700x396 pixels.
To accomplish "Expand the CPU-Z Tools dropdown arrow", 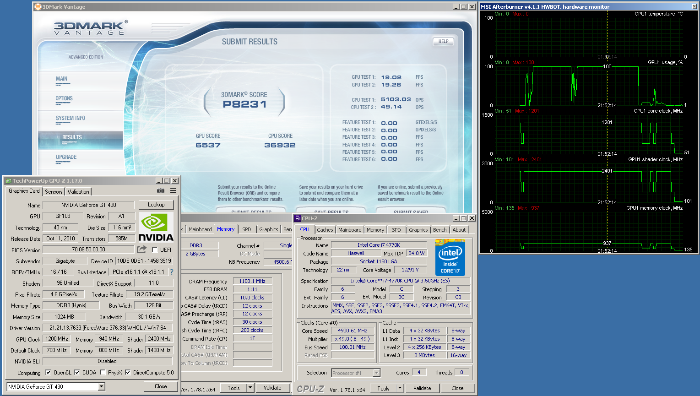I will tap(400, 388).
